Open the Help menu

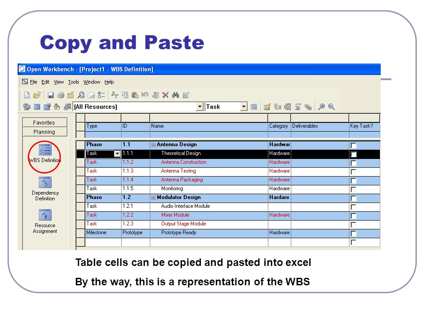109,82
